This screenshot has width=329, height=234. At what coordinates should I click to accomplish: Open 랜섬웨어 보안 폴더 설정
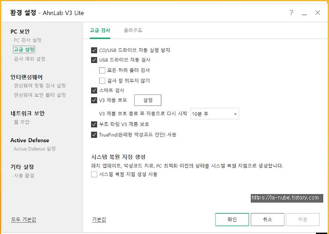(x=40, y=95)
